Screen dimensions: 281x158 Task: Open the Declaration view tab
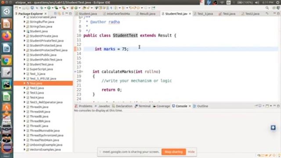pyautogui.click(x=122, y=106)
